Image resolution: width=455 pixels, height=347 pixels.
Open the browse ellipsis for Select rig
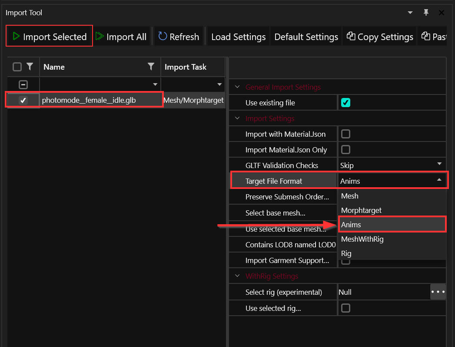click(438, 292)
